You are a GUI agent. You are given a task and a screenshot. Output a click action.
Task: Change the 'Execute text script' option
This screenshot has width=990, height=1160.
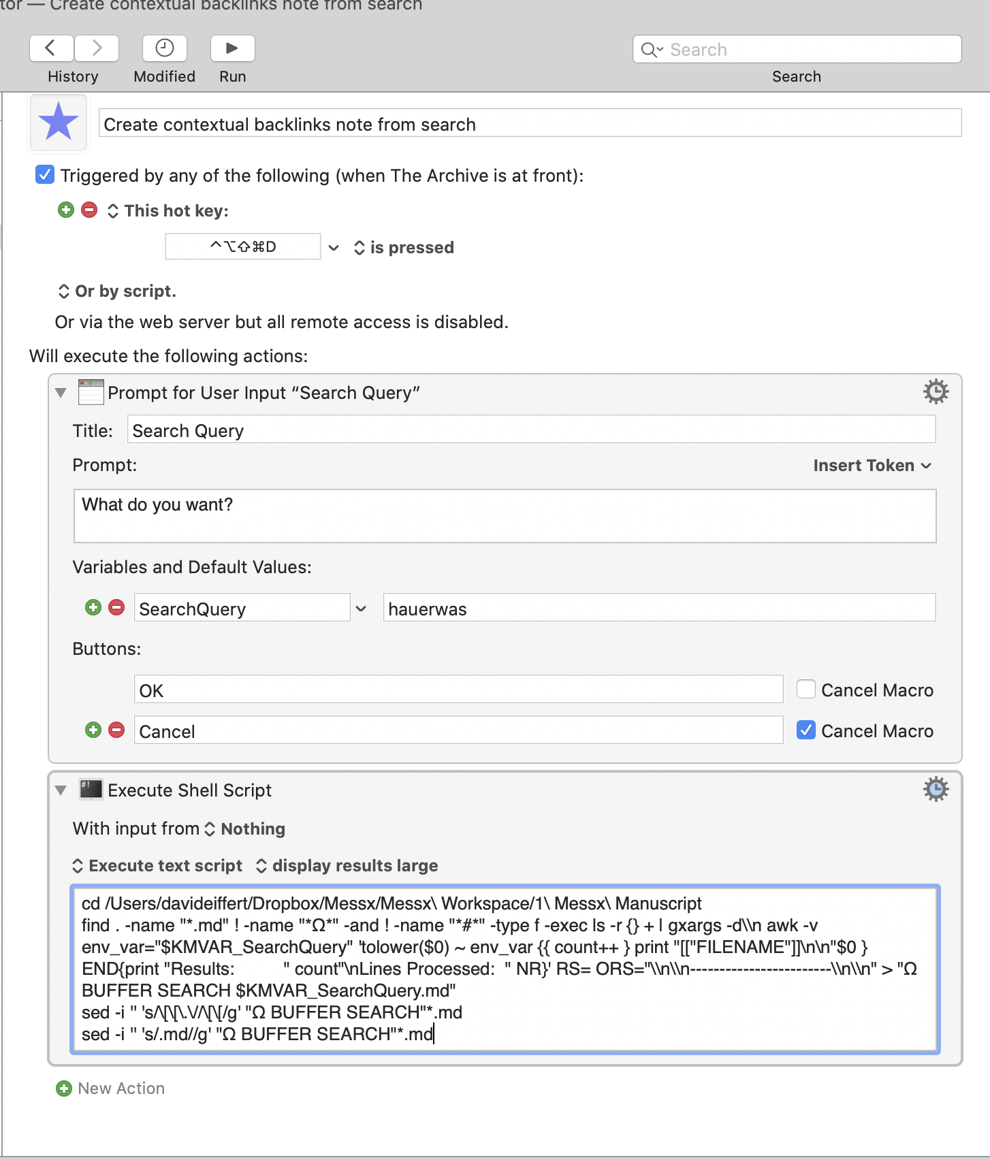157,866
